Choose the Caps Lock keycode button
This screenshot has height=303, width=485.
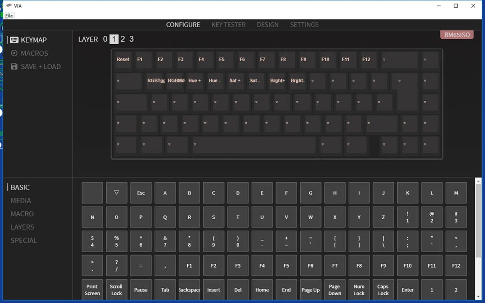tap(383, 290)
